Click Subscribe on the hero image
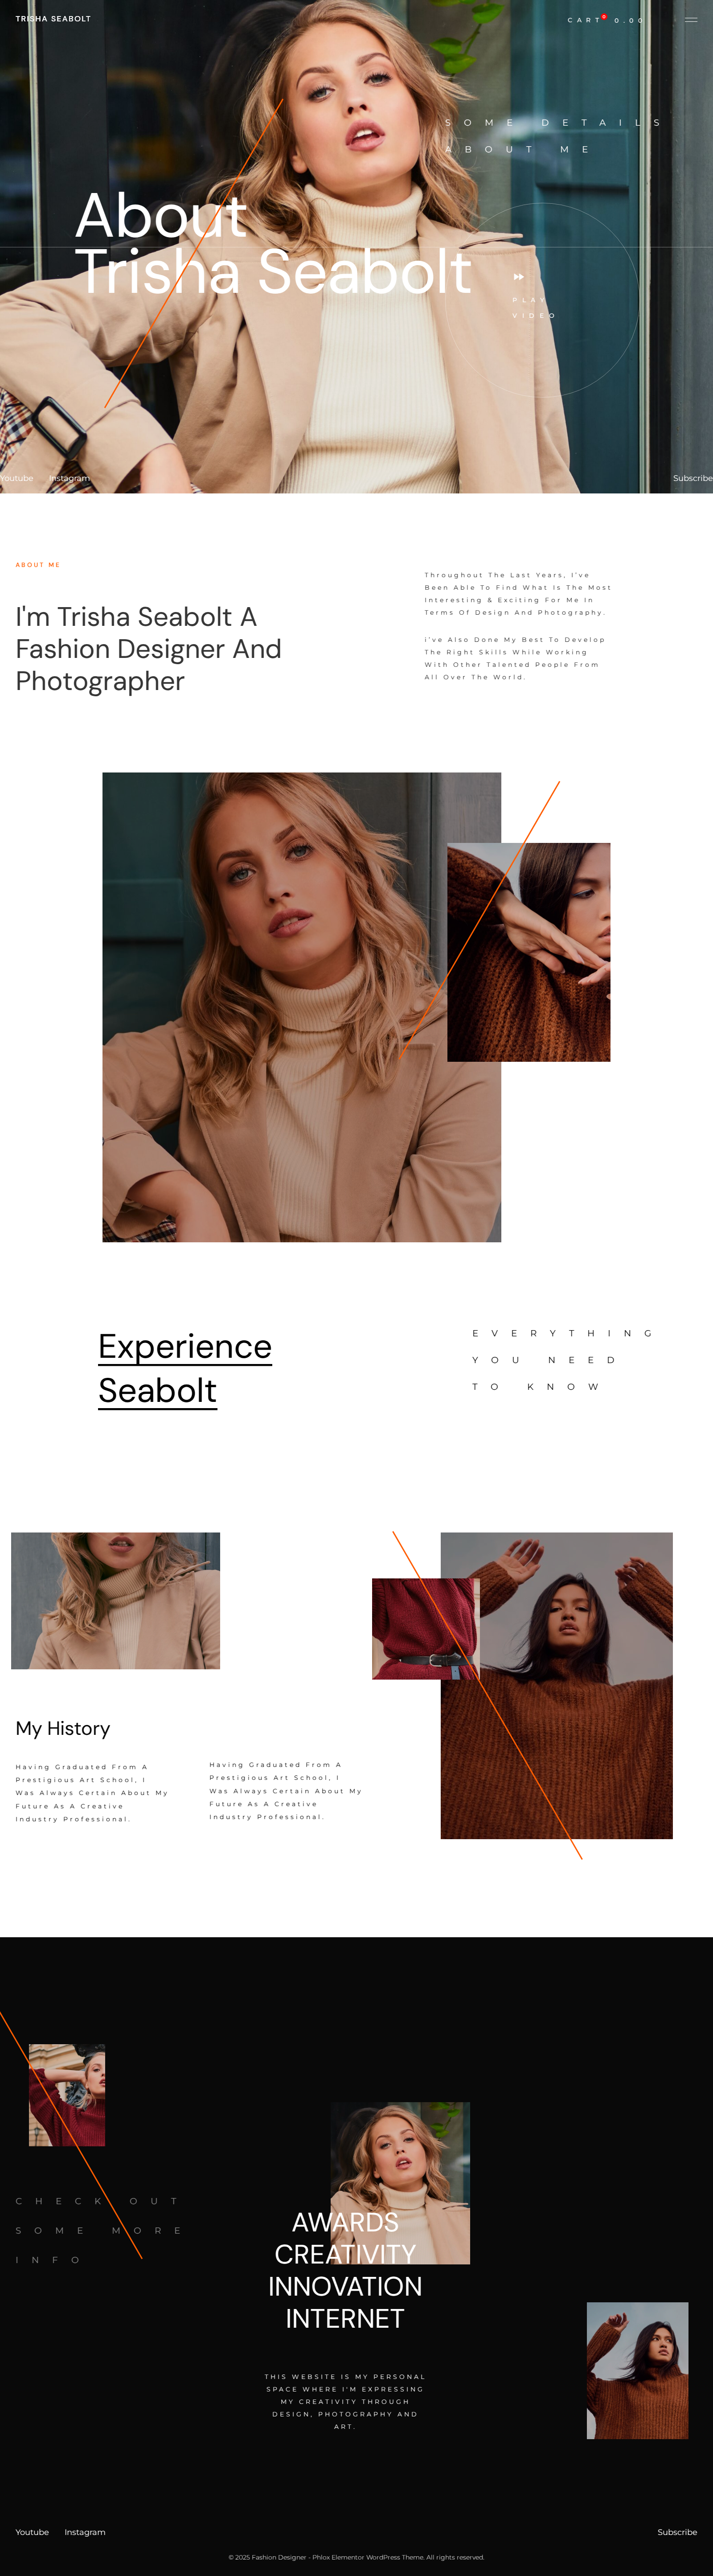Screen dimensions: 713x2576 point(692,478)
